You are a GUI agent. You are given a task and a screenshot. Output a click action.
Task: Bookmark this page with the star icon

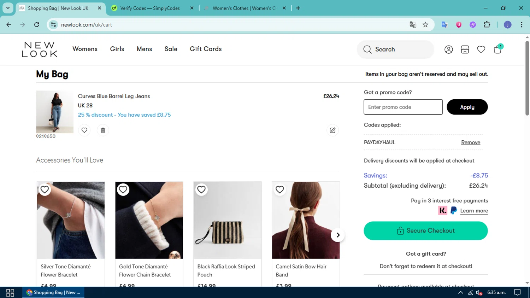[x=425, y=24]
